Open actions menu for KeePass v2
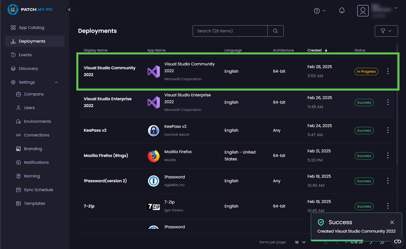The width and height of the screenshot is (406, 249). click(388, 130)
